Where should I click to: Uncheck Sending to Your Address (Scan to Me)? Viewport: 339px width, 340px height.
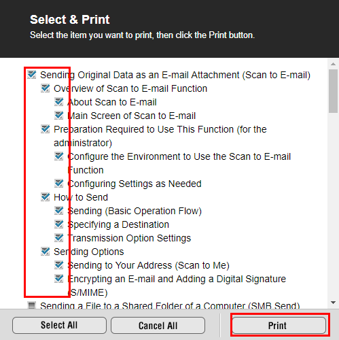click(x=59, y=265)
